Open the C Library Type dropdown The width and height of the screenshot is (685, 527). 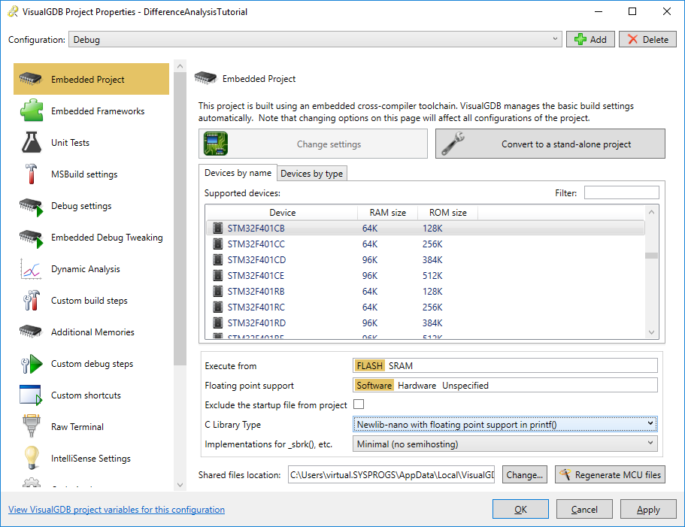coord(505,424)
